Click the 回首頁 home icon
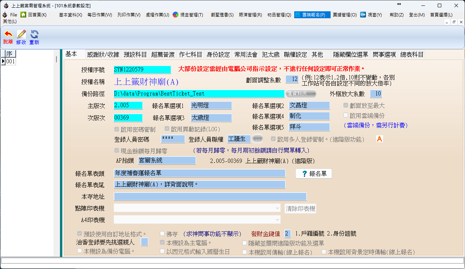Viewport: 465px width, 269px height. 23,15
